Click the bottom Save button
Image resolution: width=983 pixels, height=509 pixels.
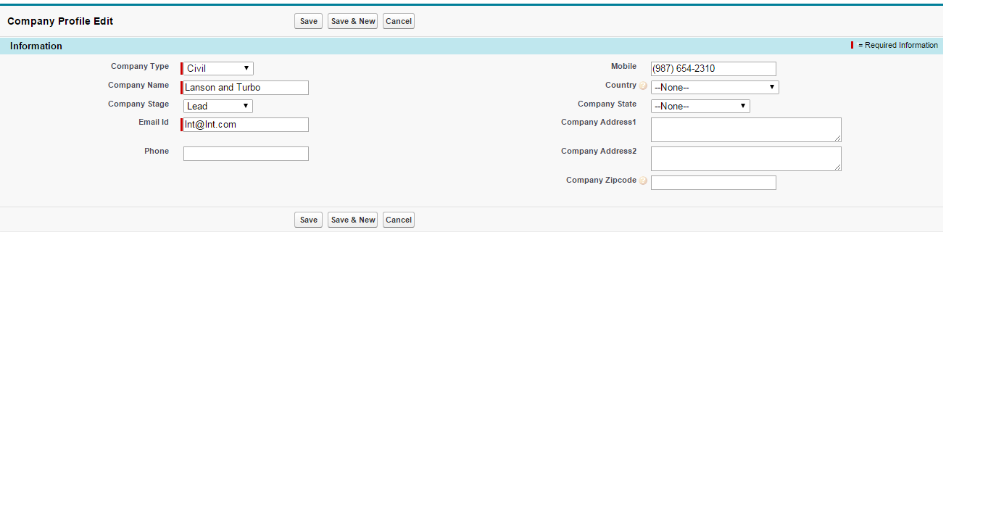coord(308,220)
